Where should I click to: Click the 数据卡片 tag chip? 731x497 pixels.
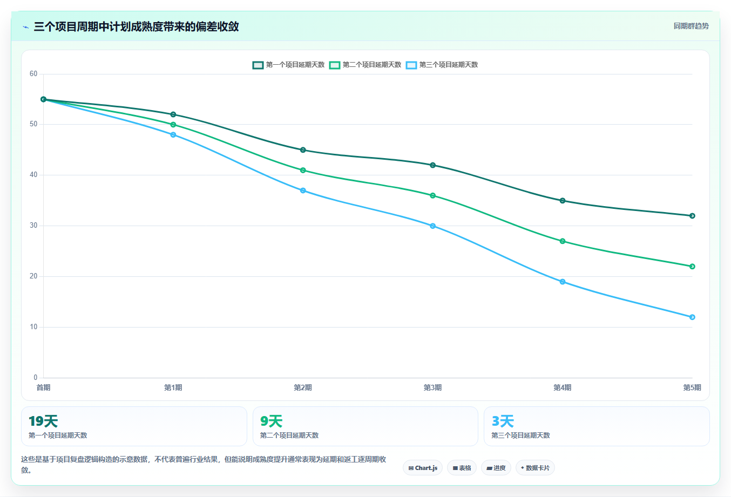[x=535, y=468]
